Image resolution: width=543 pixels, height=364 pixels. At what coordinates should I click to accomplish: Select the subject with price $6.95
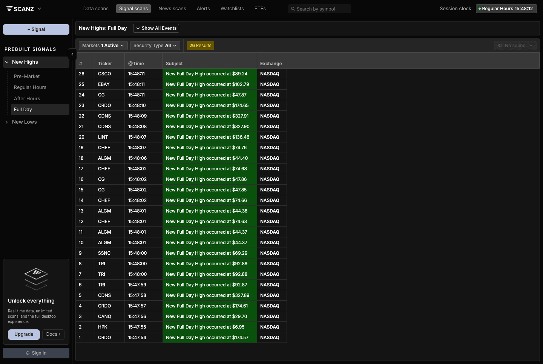point(210,327)
